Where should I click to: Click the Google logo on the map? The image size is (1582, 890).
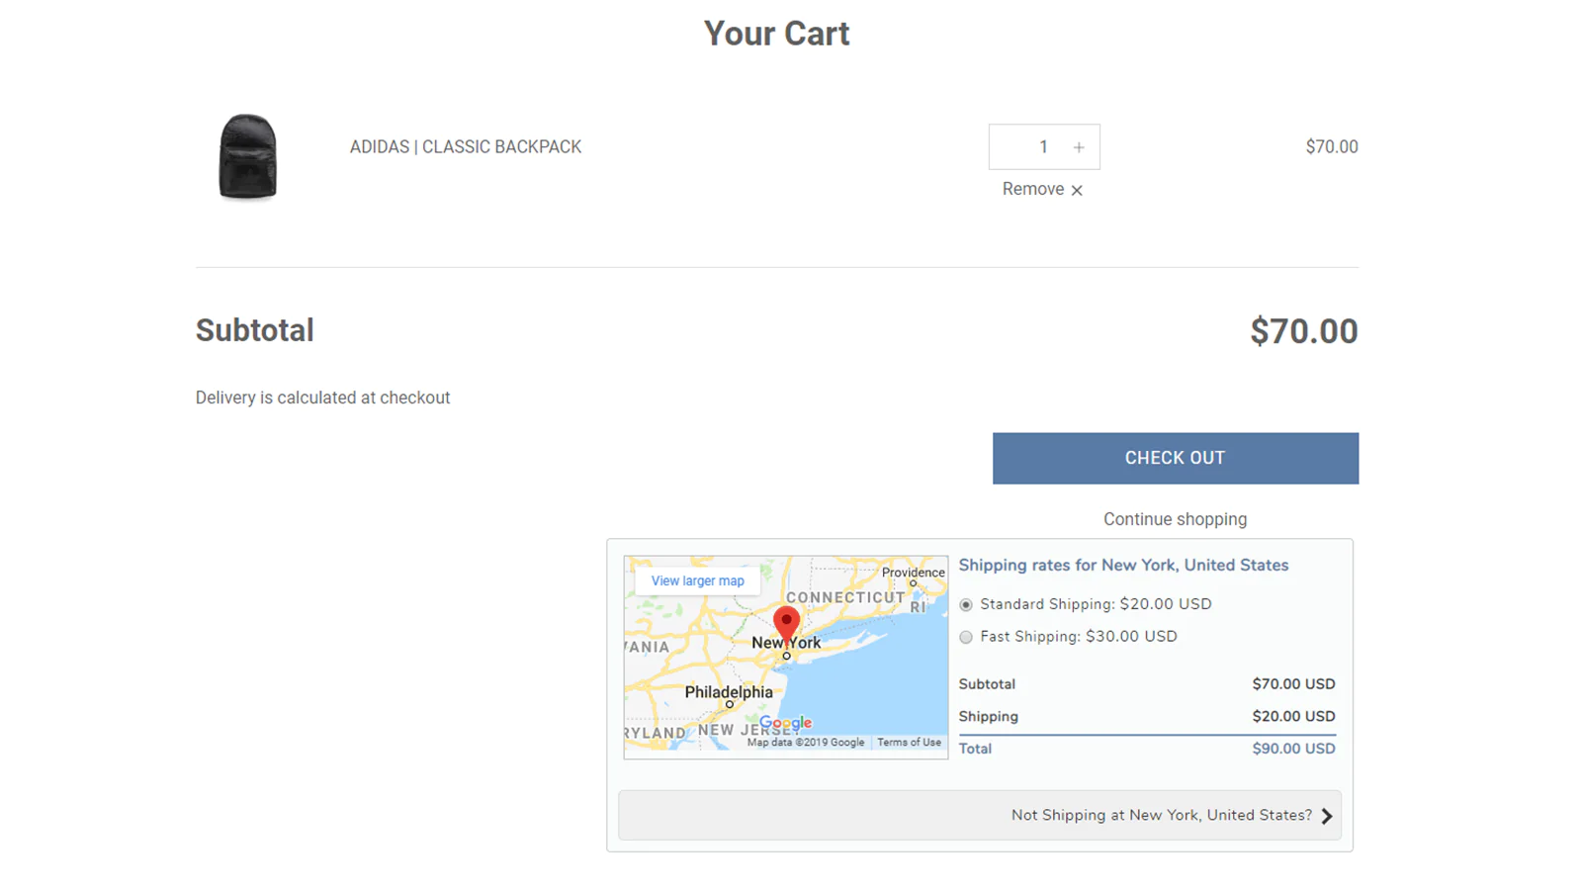coord(786,723)
